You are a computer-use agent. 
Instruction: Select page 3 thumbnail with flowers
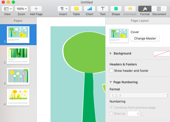pos(18,76)
